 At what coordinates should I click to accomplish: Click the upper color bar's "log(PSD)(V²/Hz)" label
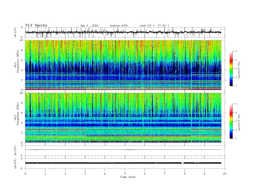(239, 70)
